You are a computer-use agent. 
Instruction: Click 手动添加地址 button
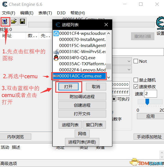(149, 137)
